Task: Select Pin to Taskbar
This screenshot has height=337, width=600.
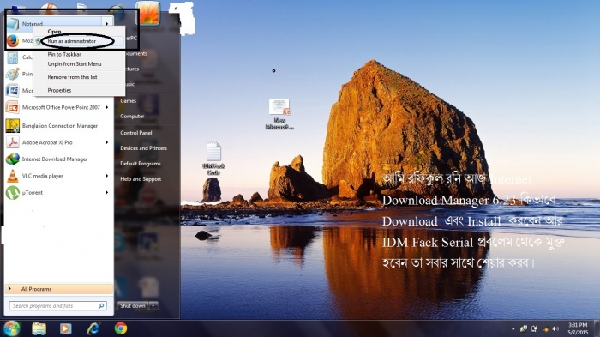Action: [x=64, y=54]
